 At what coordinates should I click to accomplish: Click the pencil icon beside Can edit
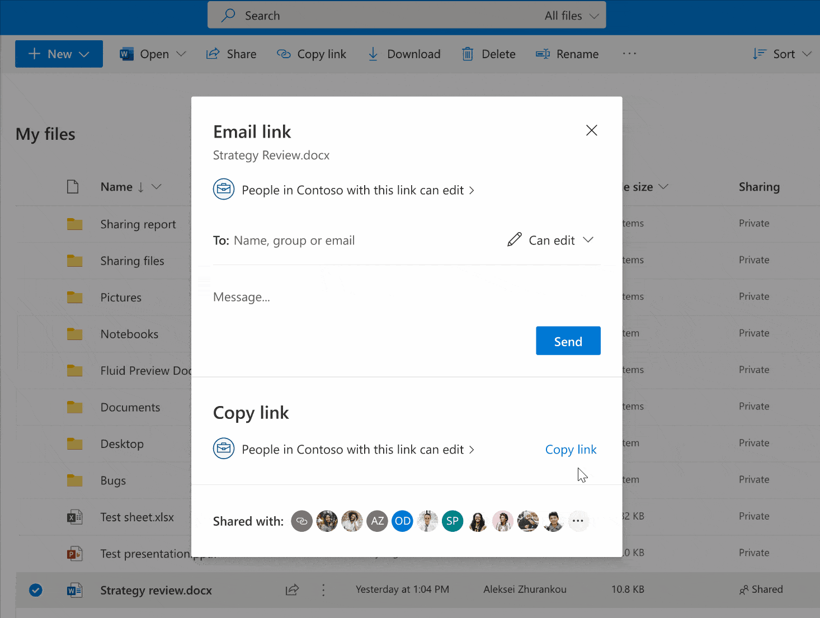tap(514, 239)
